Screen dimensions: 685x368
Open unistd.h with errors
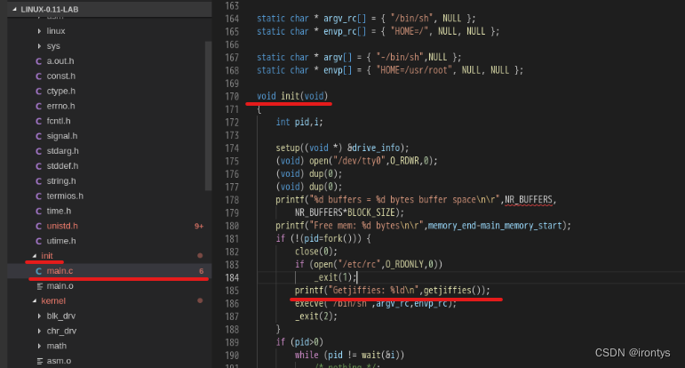(62, 226)
